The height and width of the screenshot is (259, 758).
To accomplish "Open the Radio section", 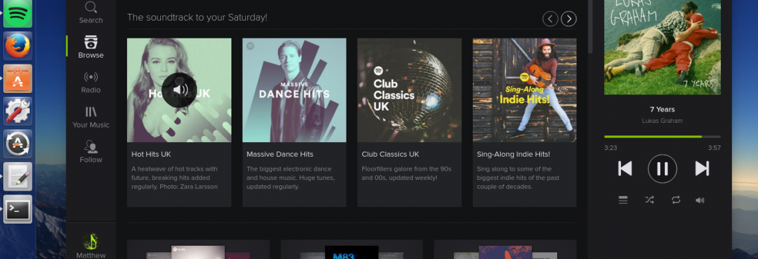I will [x=91, y=82].
